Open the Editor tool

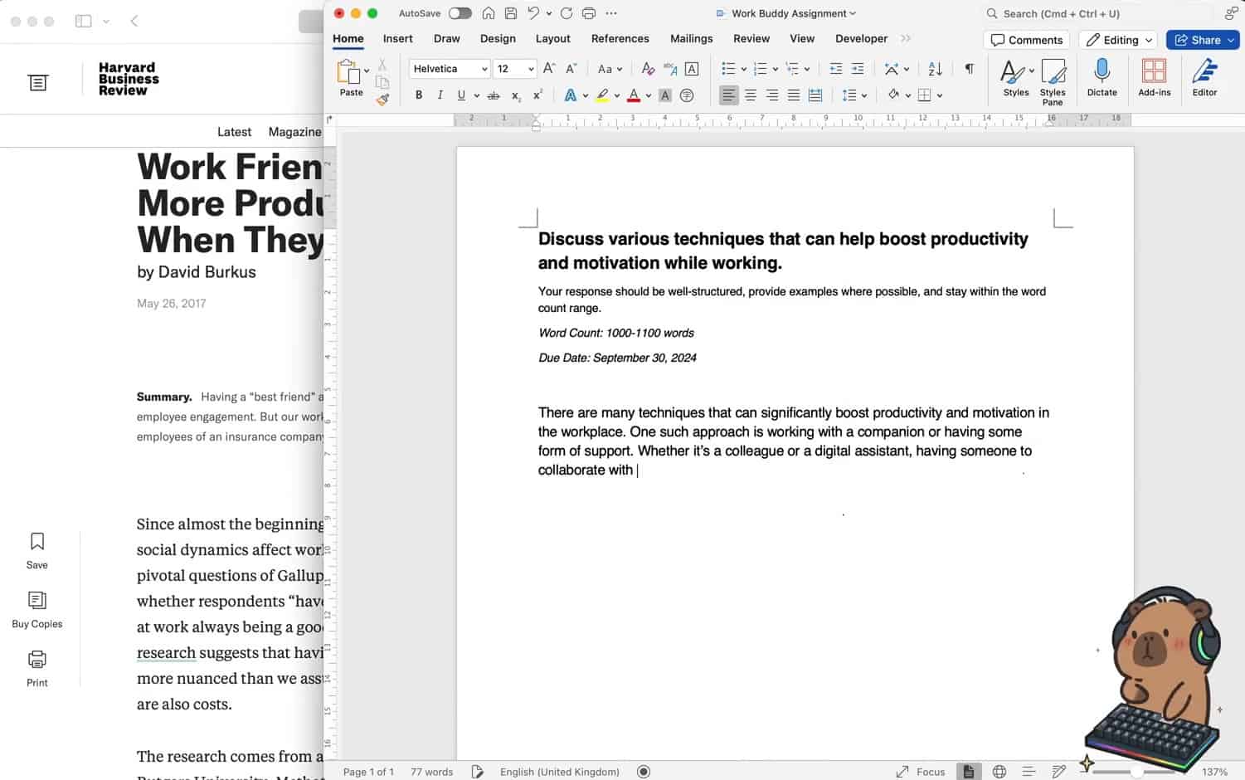pyautogui.click(x=1204, y=72)
